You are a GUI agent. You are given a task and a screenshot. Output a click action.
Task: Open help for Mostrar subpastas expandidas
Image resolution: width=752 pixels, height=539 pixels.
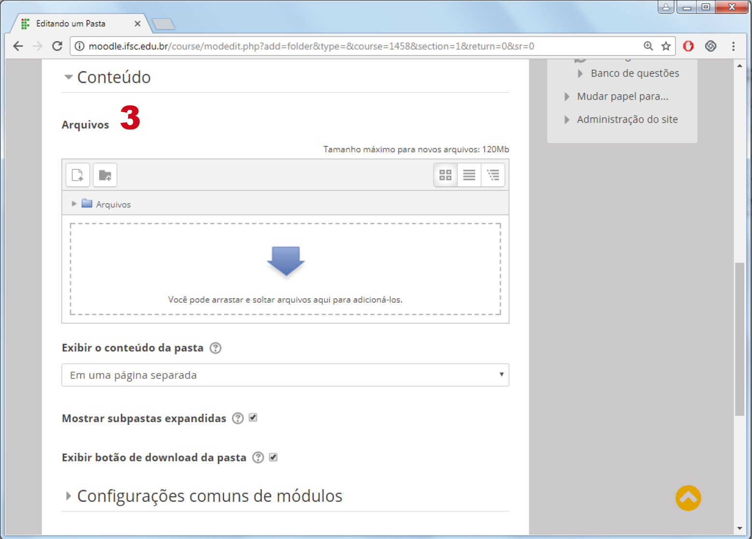[x=238, y=418]
